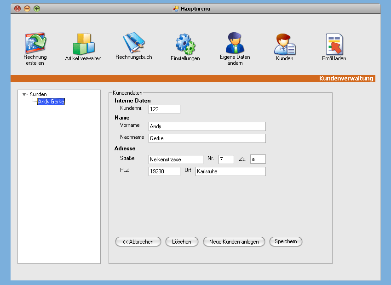Open Einstellungen gears icon

pos(185,44)
